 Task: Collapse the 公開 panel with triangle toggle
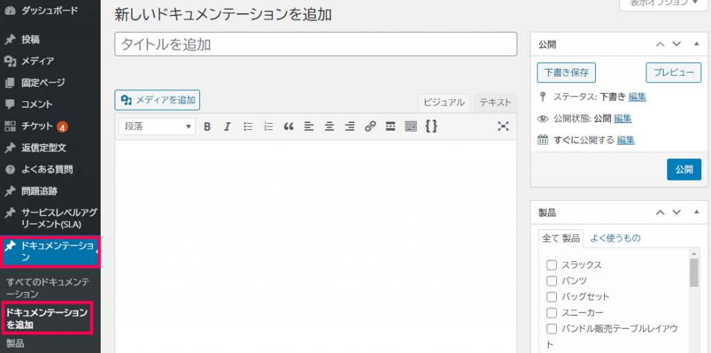click(696, 44)
